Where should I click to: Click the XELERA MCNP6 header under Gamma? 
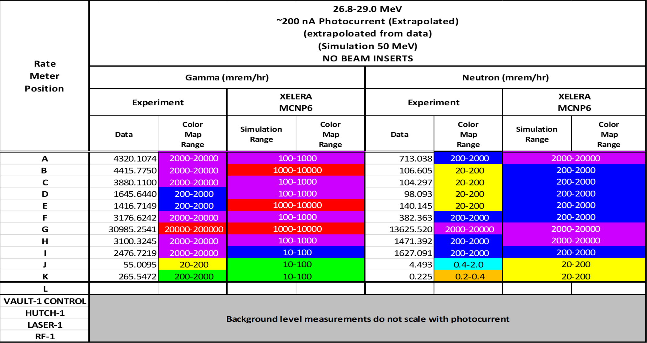click(296, 102)
